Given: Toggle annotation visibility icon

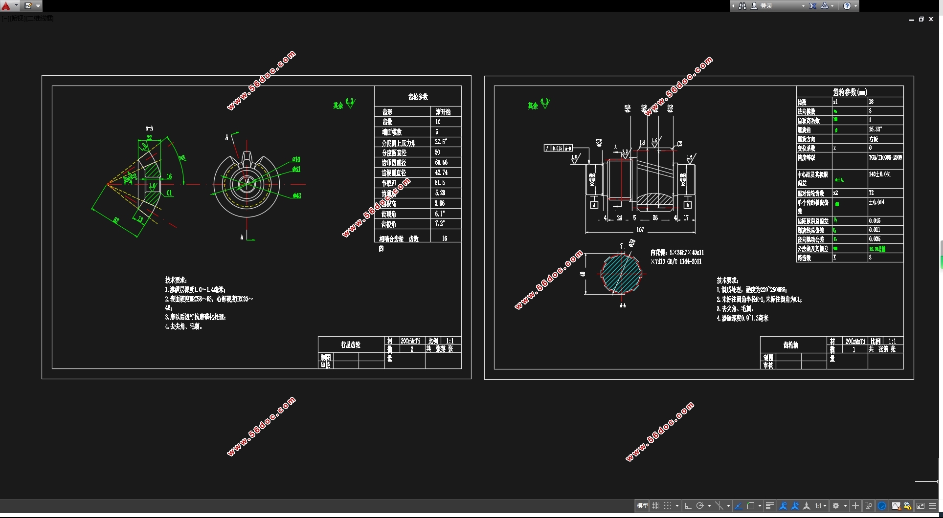Looking at the screenshot, I should (x=783, y=506).
